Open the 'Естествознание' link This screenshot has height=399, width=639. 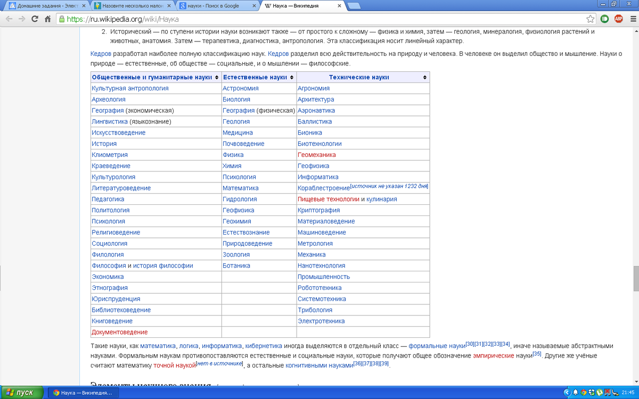(x=246, y=232)
